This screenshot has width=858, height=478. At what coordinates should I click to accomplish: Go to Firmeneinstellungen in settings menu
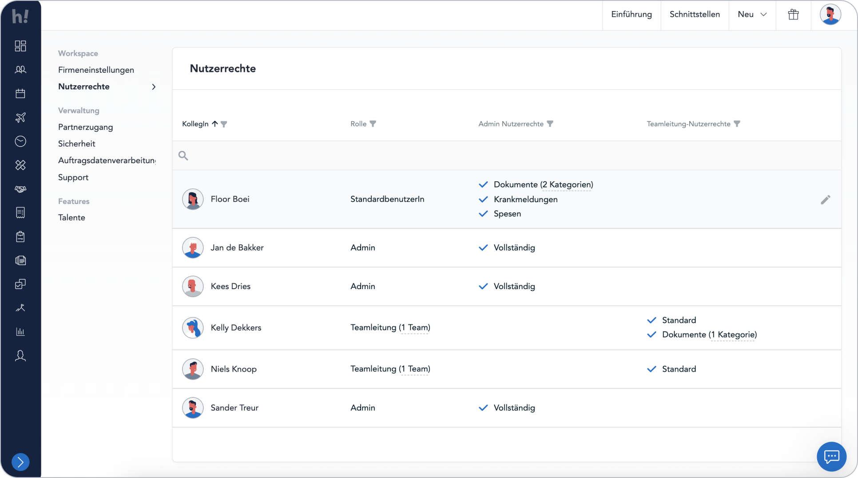point(96,70)
